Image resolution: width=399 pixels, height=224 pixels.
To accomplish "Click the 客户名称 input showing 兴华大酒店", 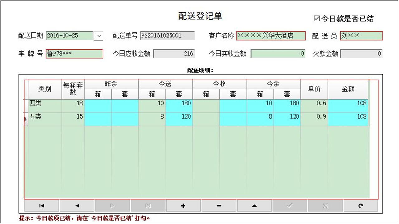I will [271, 36].
